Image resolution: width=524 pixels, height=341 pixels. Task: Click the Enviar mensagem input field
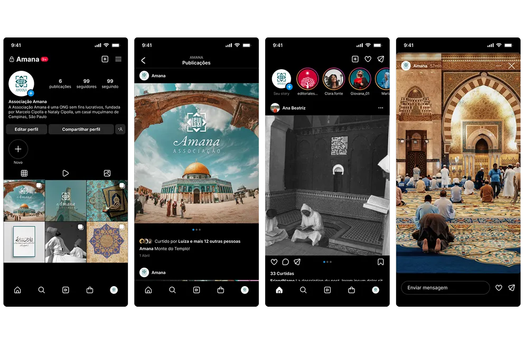[445, 288]
